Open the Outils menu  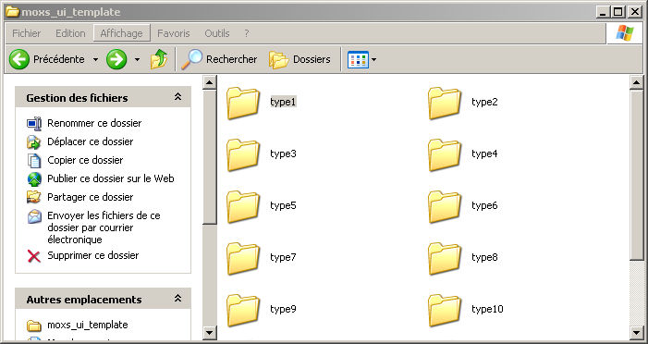click(x=217, y=33)
